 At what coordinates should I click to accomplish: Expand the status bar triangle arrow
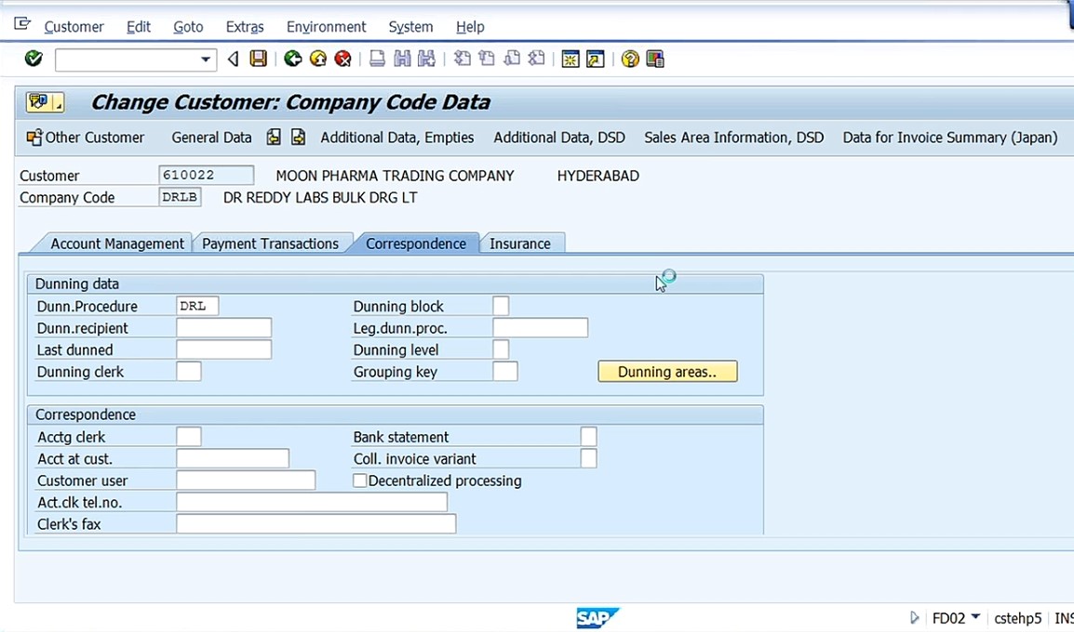915,618
